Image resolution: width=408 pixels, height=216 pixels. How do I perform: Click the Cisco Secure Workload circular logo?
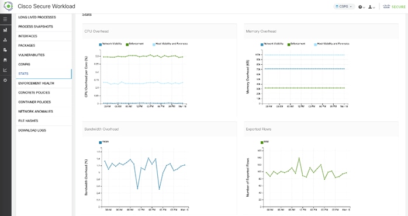pyautogui.click(x=8, y=6)
